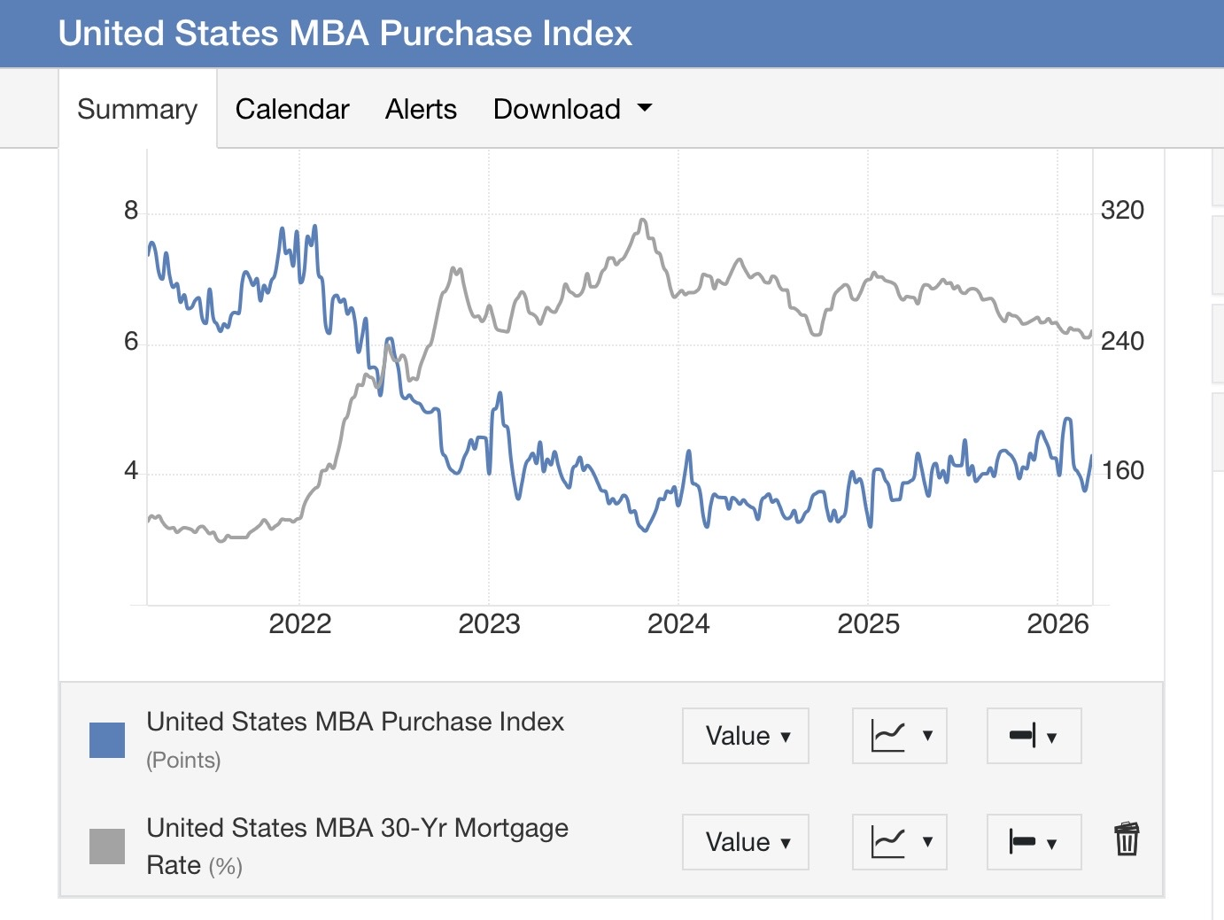The height and width of the screenshot is (920, 1224).
Task: Open chart type icon for 30-Yr Mortgage Rate
Action: (x=900, y=842)
